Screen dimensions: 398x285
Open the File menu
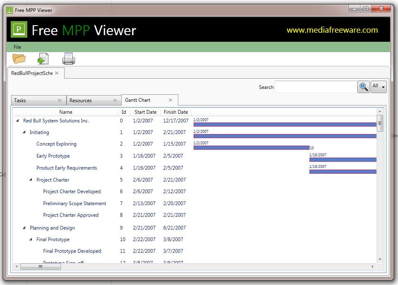(x=17, y=47)
